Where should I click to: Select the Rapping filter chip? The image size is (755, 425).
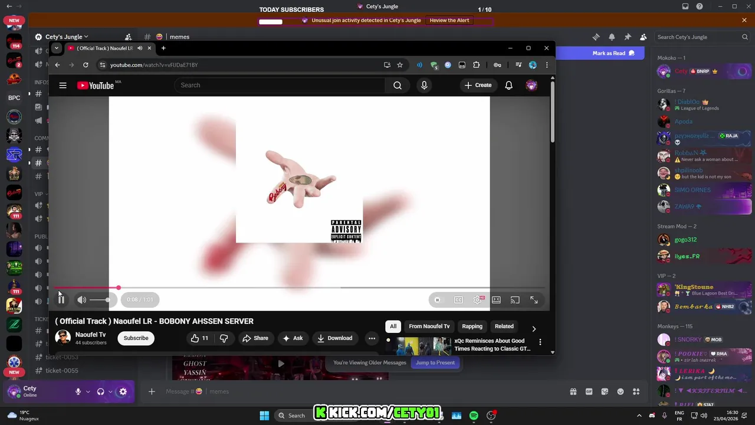point(472,326)
